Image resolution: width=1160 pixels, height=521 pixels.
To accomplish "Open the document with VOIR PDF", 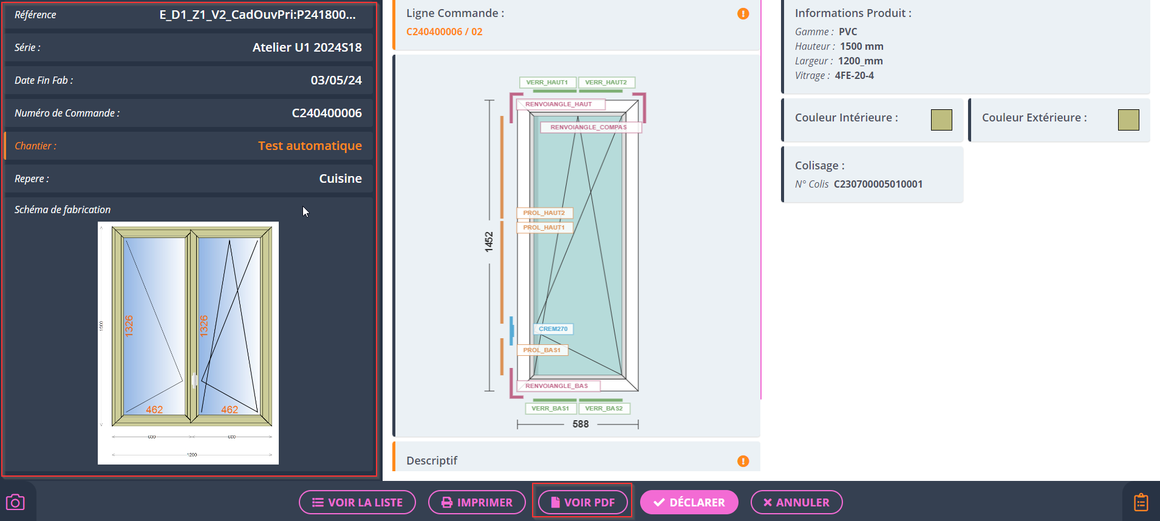I will click(582, 502).
